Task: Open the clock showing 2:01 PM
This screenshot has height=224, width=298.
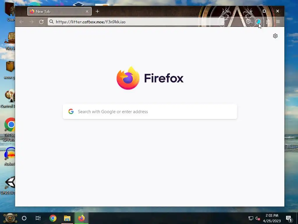Action: [272, 218]
